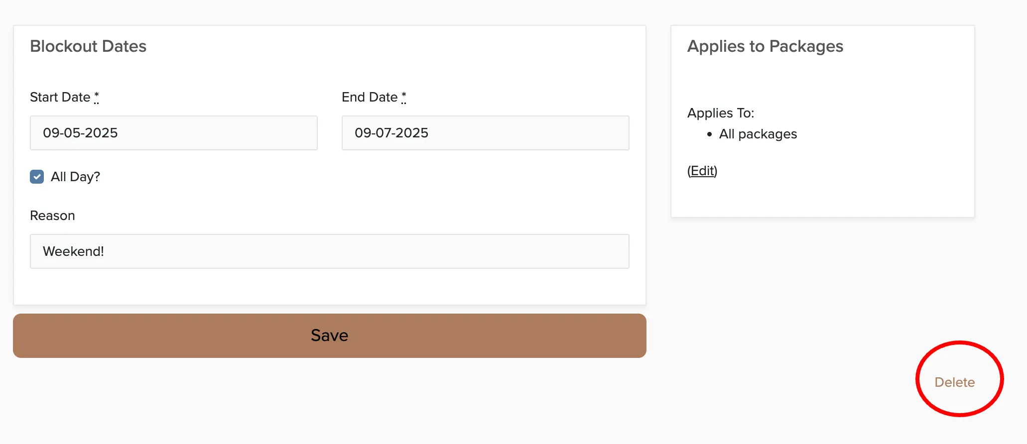The width and height of the screenshot is (1027, 444).
Task: Open the End Date field showing 09-07-2025
Action: click(486, 133)
